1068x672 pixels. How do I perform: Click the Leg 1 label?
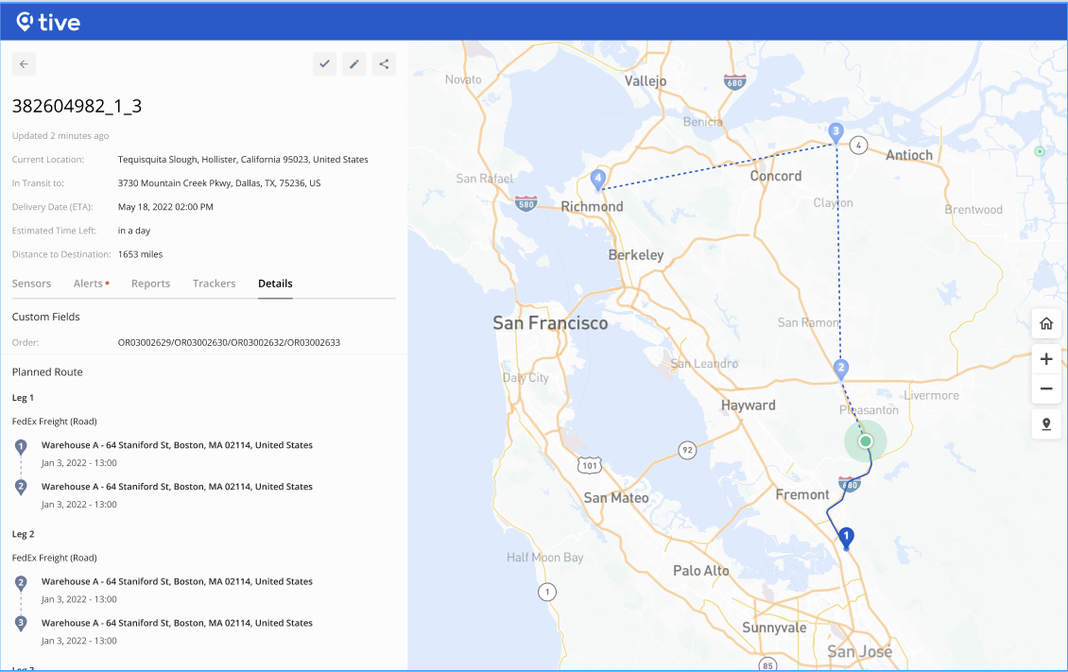[23, 398]
